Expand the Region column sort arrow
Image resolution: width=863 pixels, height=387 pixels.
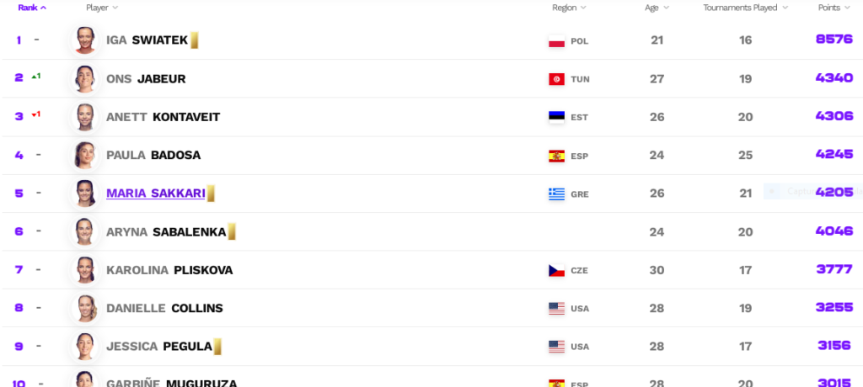(583, 8)
